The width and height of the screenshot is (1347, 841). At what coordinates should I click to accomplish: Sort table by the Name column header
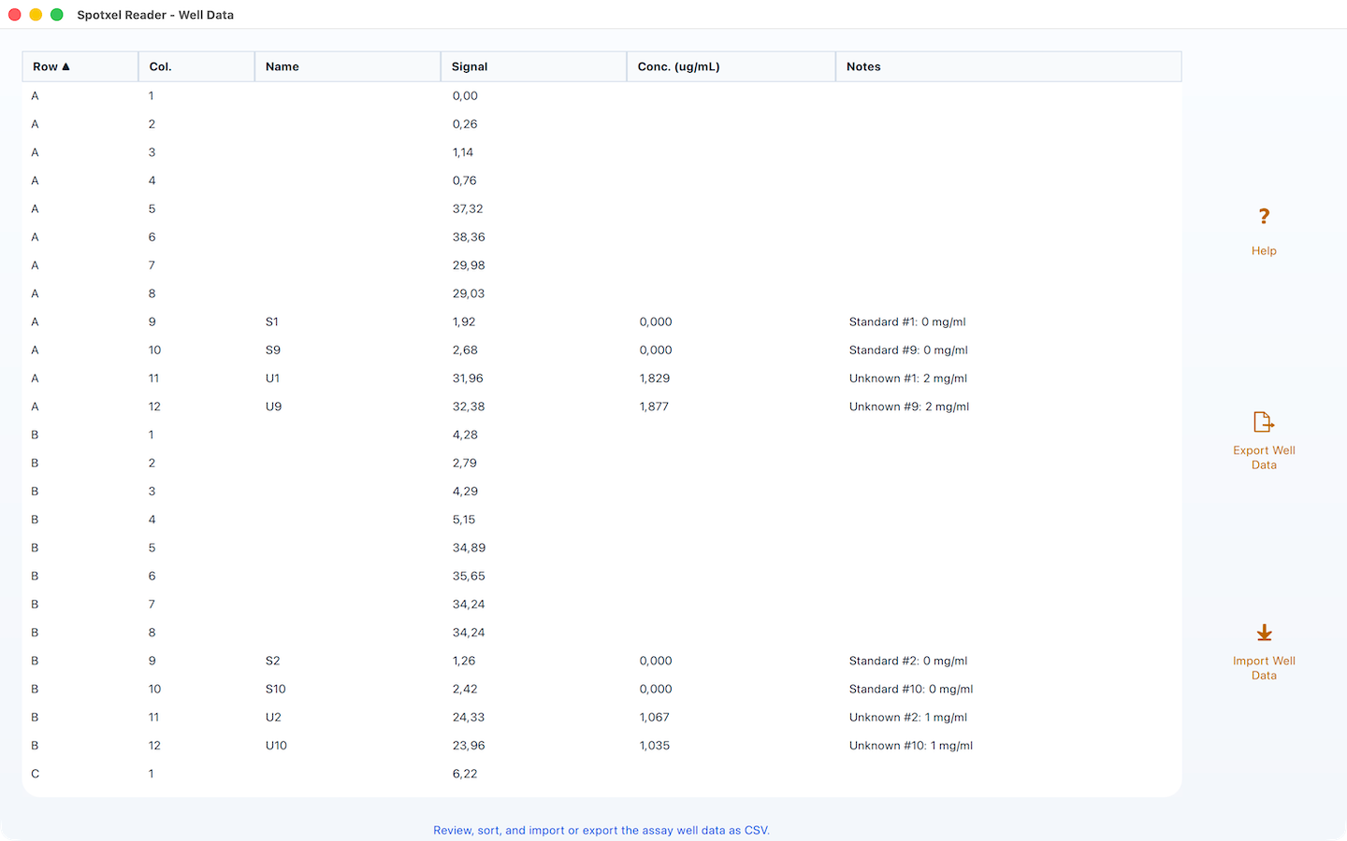[x=347, y=66]
